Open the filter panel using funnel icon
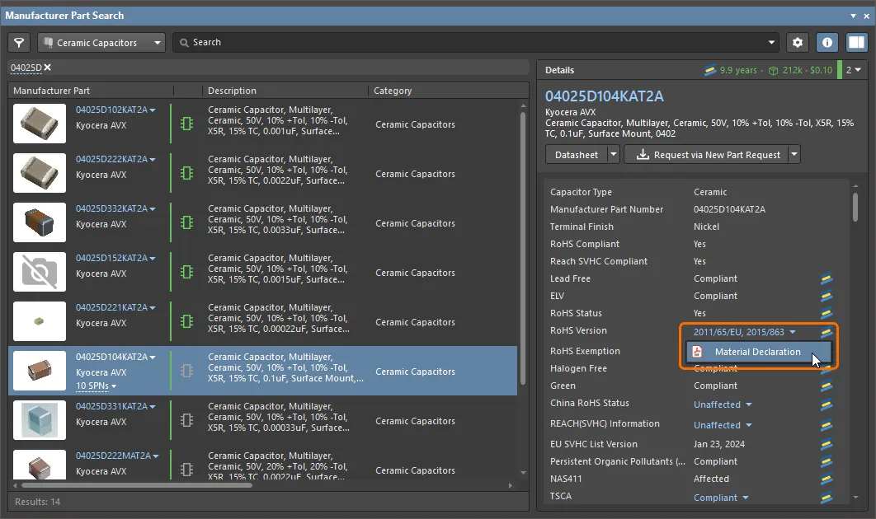 pyautogui.click(x=19, y=43)
